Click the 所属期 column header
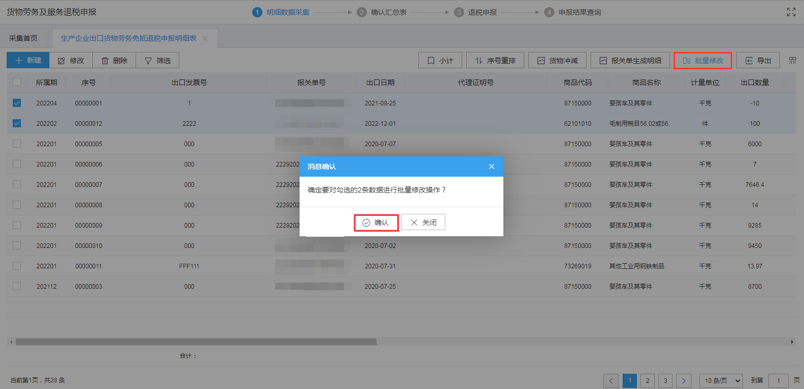This screenshot has width=804, height=389. pyautogui.click(x=46, y=82)
